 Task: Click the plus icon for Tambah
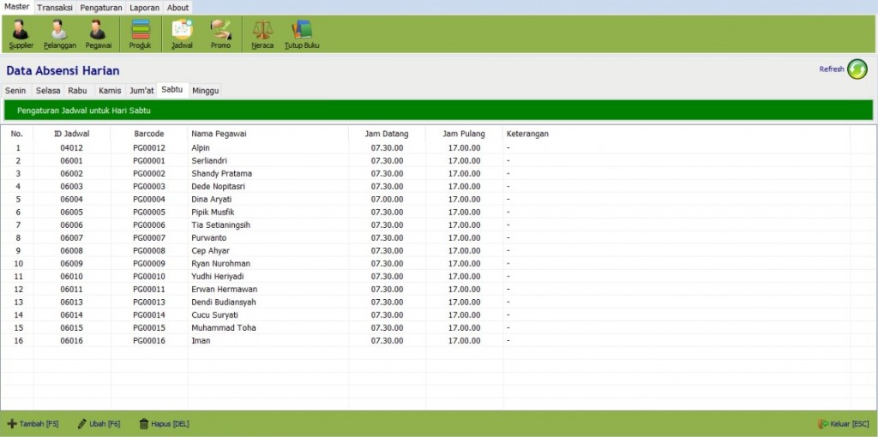[x=12, y=423]
